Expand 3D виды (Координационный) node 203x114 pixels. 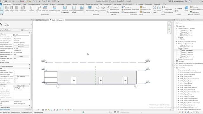tap(177, 41)
